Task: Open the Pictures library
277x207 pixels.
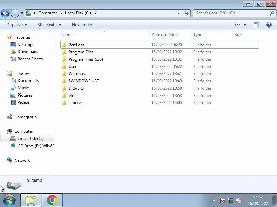Action: 25,95
